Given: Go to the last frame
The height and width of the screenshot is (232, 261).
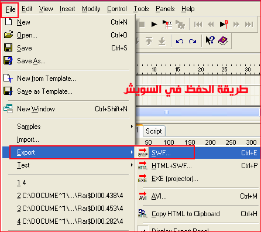Looking at the screenshot, I should click(x=249, y=25).
